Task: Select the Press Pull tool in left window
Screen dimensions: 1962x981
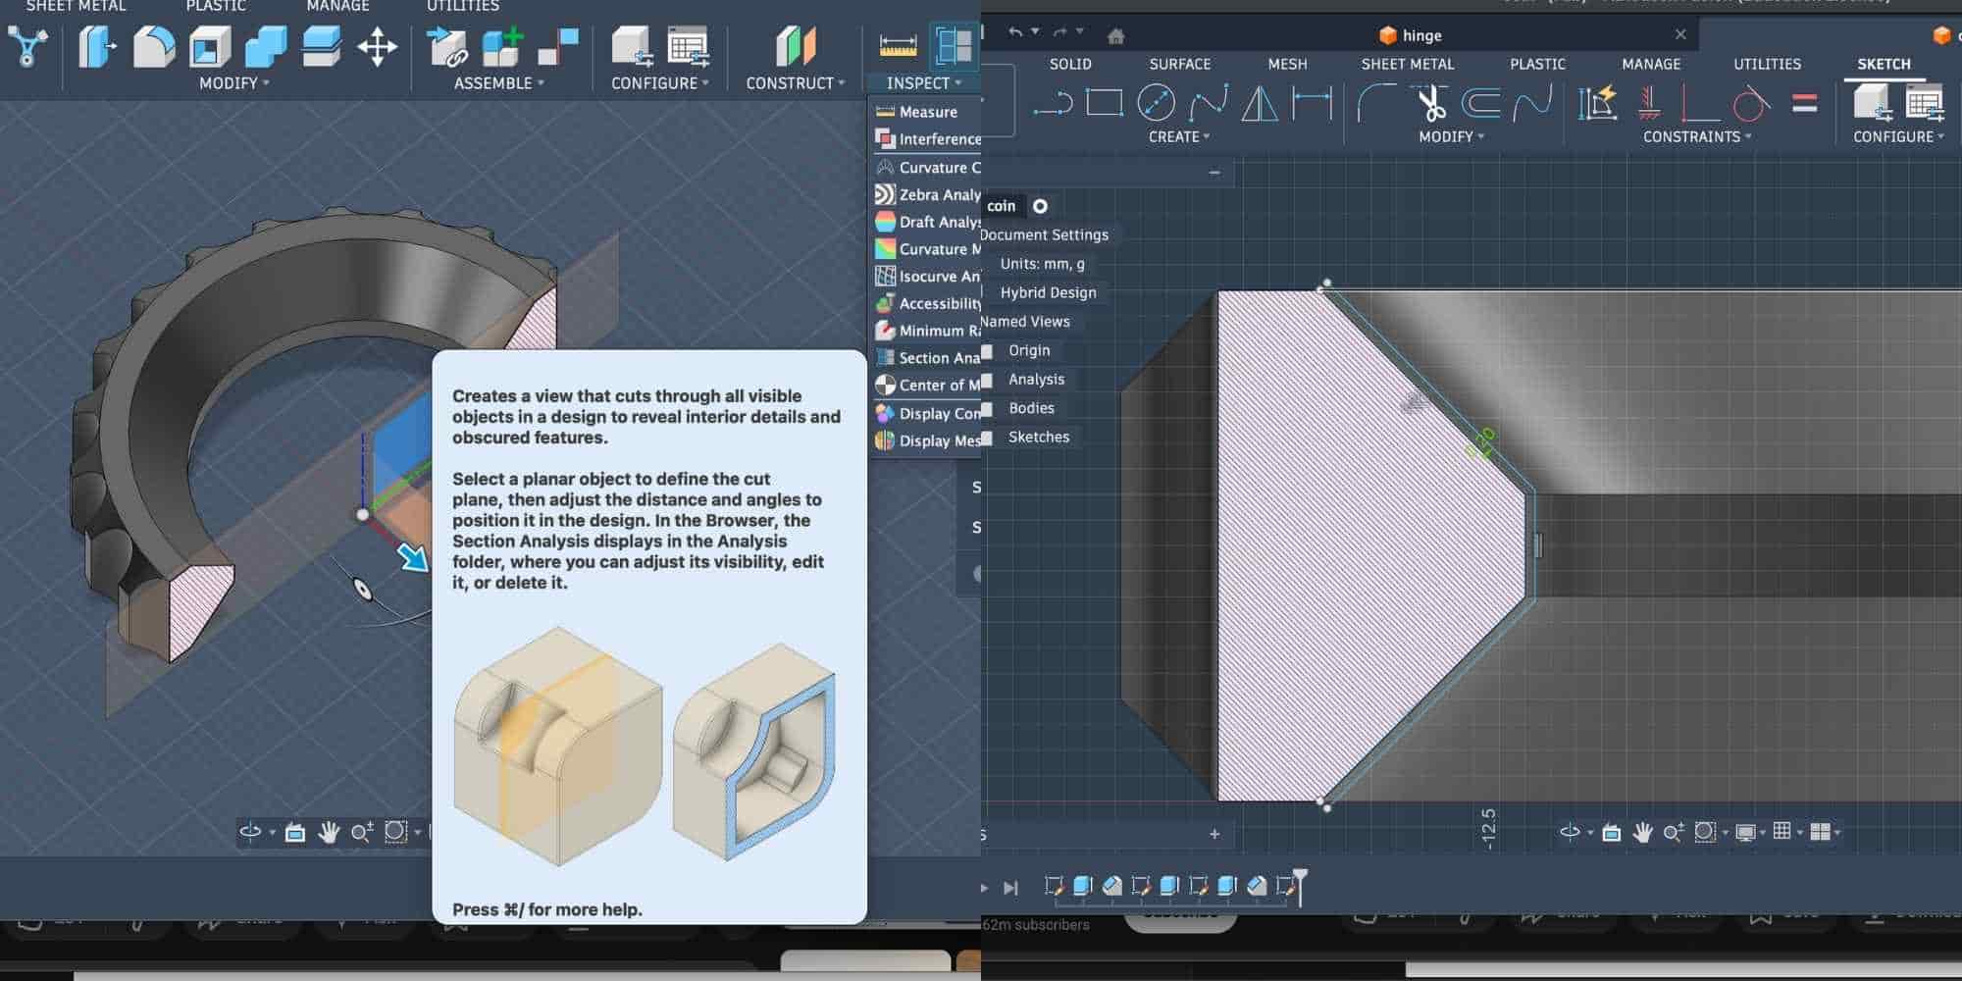Action: click(x=97, y=46)
